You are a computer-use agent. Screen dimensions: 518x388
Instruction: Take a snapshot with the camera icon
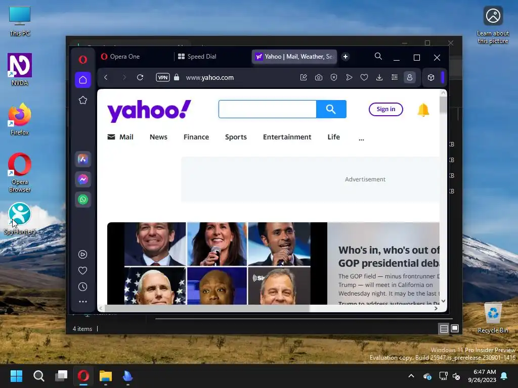(x=319, y=77)
